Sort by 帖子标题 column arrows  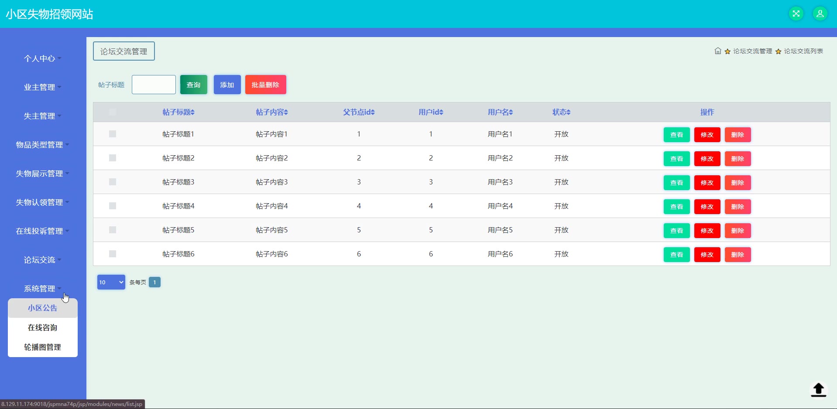(192, 112)
